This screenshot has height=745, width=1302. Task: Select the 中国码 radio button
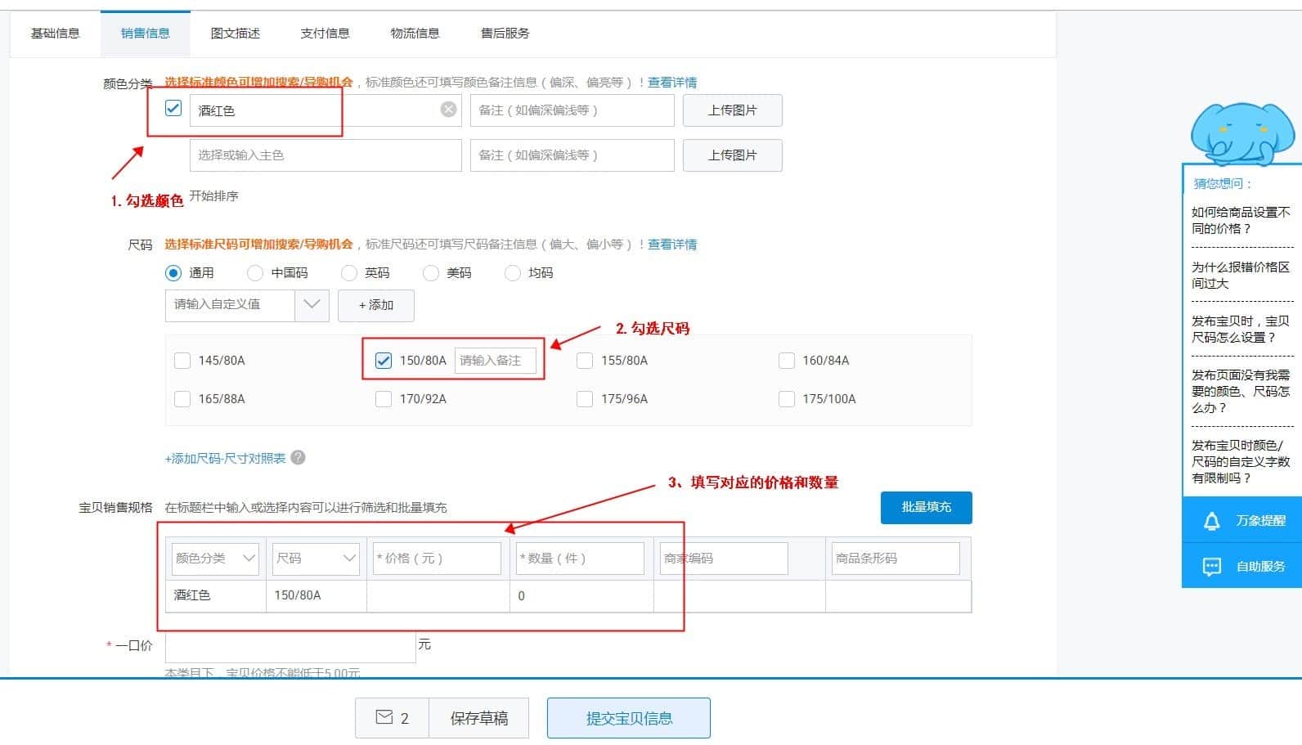[x=255, y=272]
